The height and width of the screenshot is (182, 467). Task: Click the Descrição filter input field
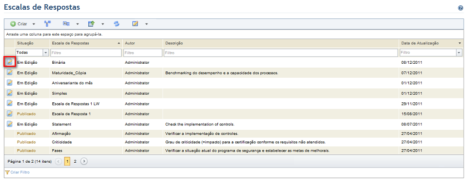click(x=281, y=53)
